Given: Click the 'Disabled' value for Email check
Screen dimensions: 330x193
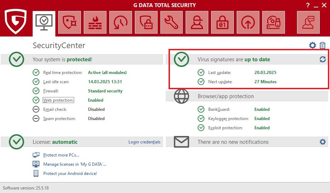Looking at the screenshot, I should coord(96,109).
